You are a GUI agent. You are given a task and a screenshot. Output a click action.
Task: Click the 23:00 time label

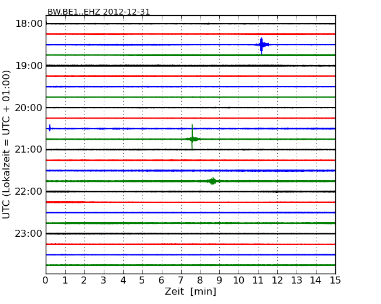pyautogui.click(x=29, y=233)
